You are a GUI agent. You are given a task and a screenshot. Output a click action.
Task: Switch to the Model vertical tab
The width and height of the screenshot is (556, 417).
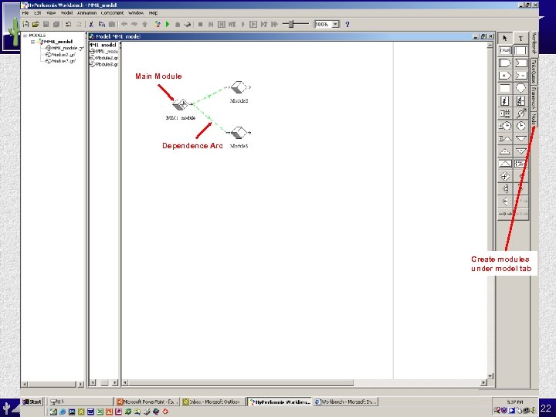[534, 120]
